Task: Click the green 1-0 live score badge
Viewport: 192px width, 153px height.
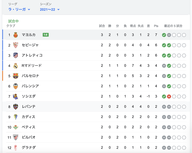Action: pyautogui.click(x=46, y=35)
